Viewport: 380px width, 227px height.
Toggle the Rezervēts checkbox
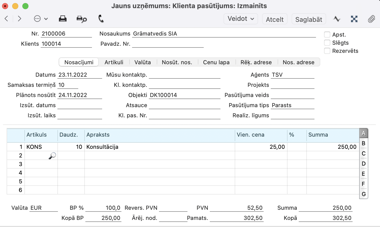[327, 51]
